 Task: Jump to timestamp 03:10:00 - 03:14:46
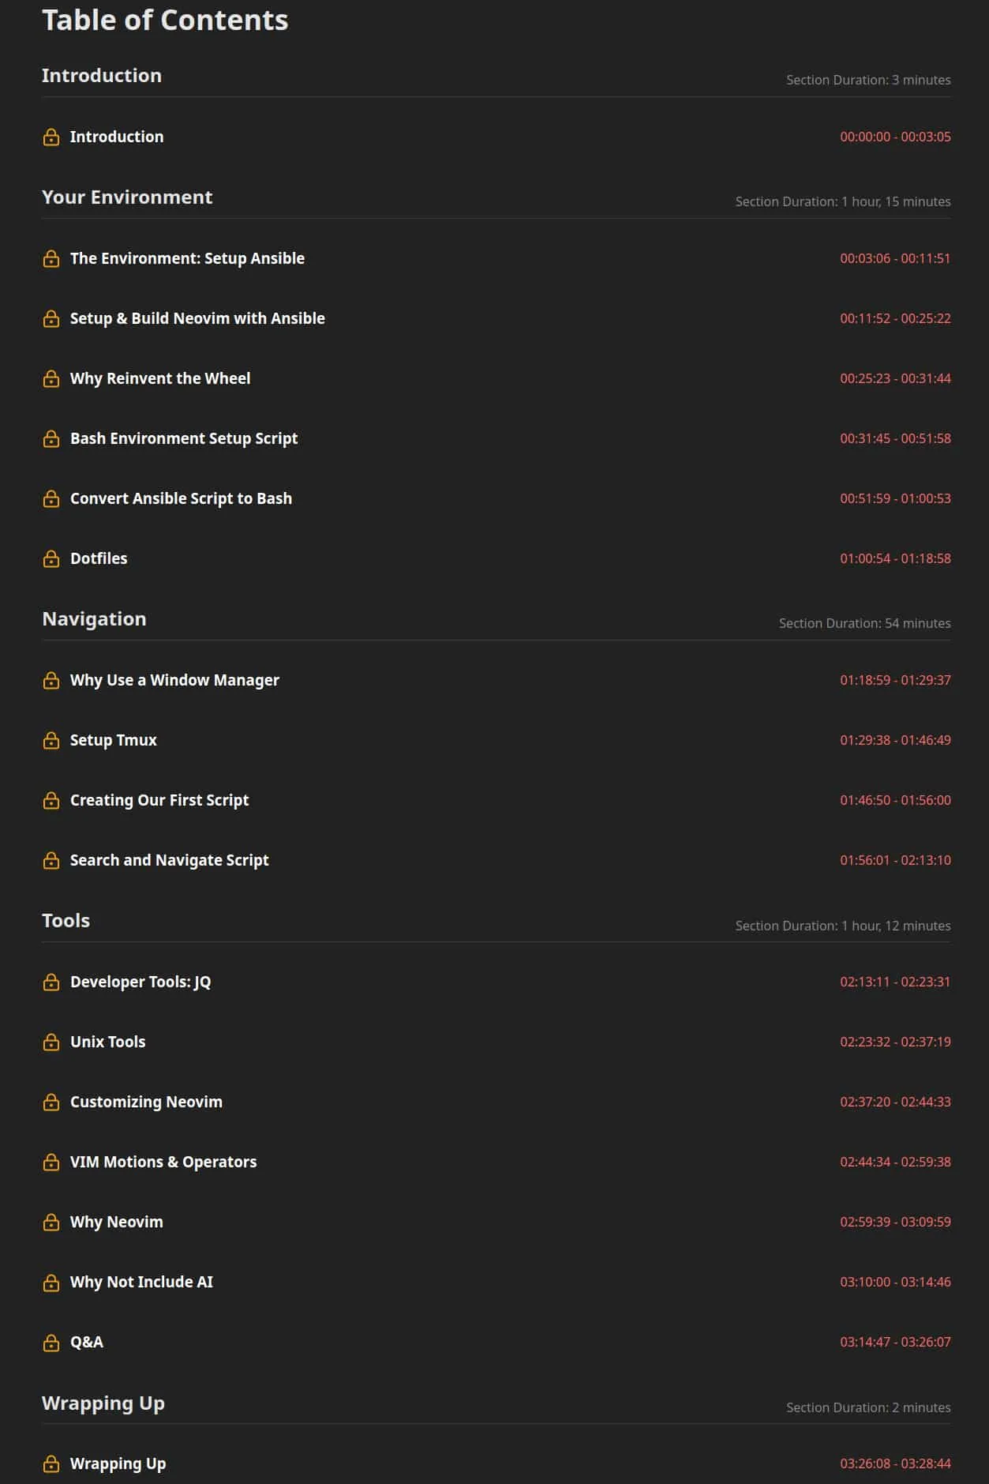[x=895, y=1282]
